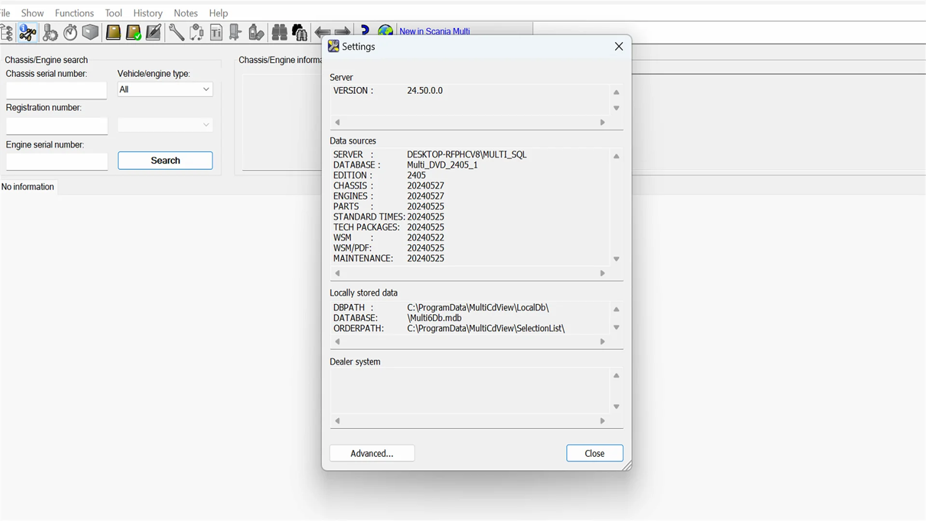Click the Close button in Settings
Image resolution: width=926 pixels, height=521 pixels.
595,453
